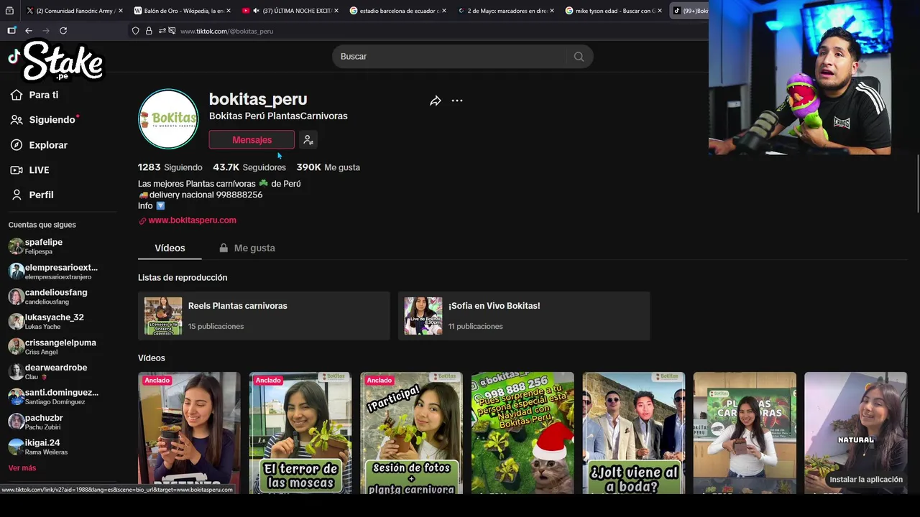Screen dimensions: 920x517
Task: Open the www.bokitasperu.com link
Action: (x=192, y=220)
